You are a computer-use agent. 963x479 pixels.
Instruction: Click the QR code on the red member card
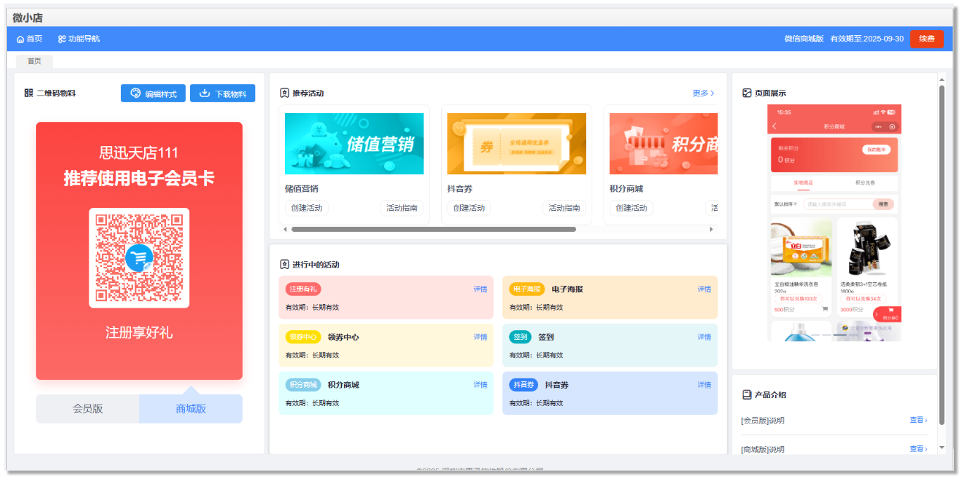(x=139, y=258)
